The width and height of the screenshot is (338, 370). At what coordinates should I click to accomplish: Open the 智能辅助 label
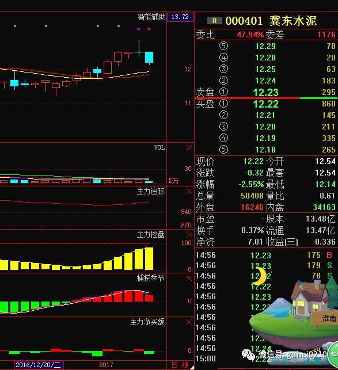[151, 17]
